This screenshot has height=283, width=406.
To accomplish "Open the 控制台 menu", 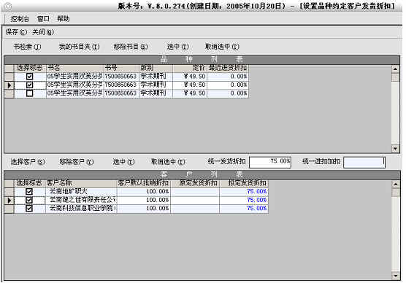I will [x=20, y=19].
